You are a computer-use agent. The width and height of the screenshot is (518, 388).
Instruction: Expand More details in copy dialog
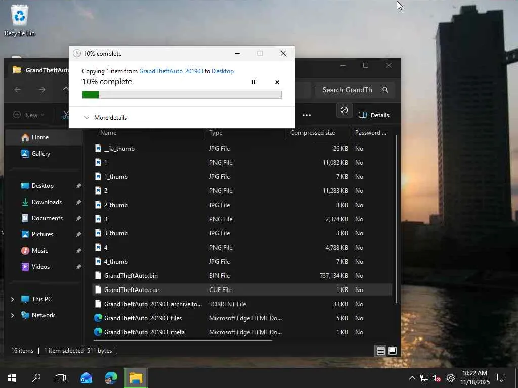105,117
